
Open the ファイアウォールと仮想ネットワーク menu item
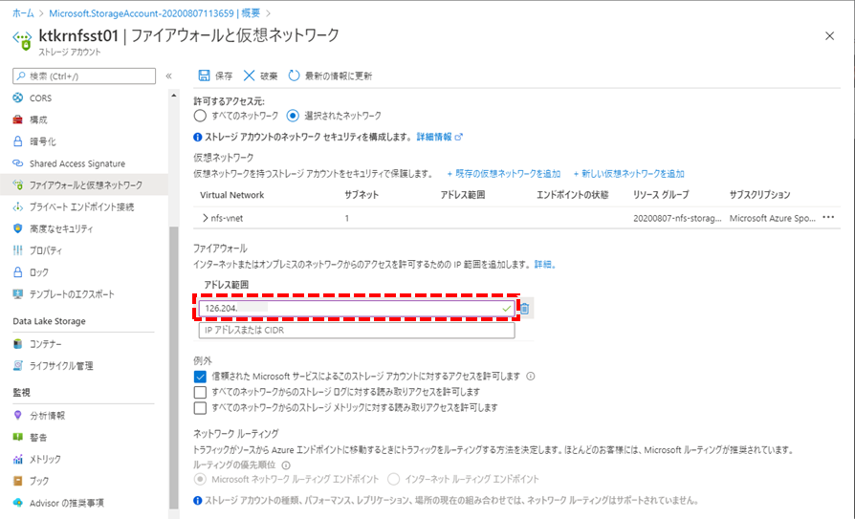[84, 184]
